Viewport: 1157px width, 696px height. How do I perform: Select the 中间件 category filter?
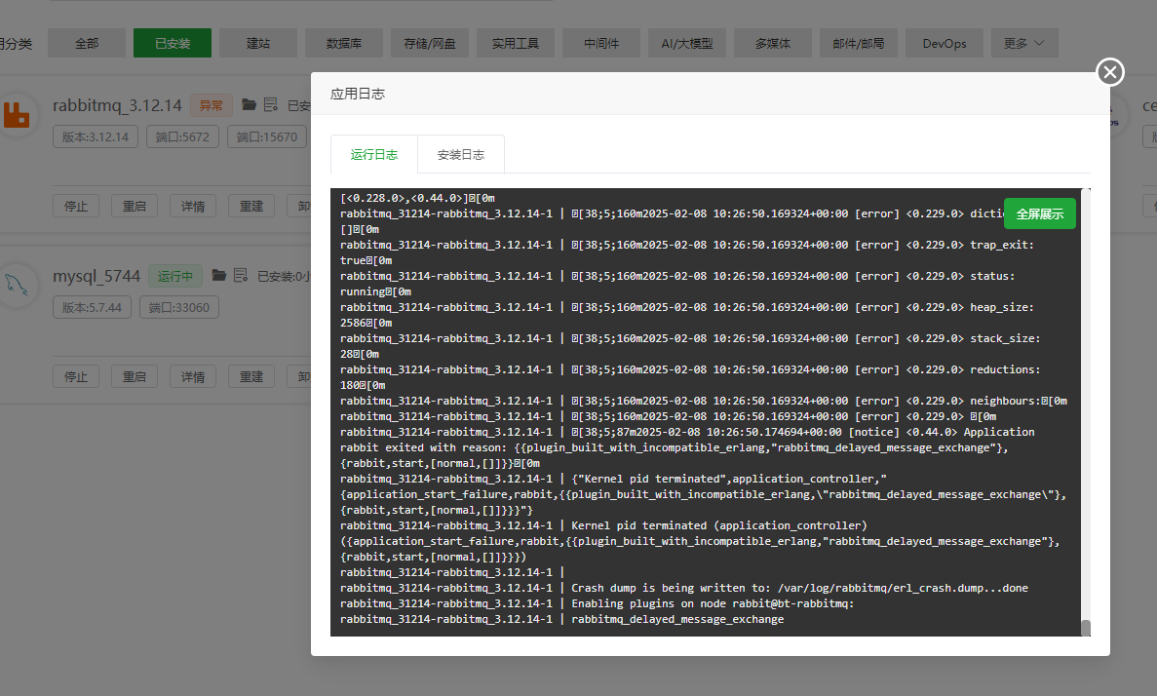(601, 44)
